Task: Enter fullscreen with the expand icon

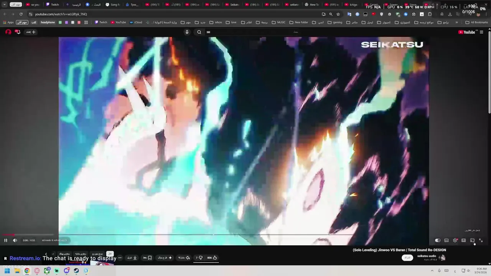Action: click(x=481, y=240)
